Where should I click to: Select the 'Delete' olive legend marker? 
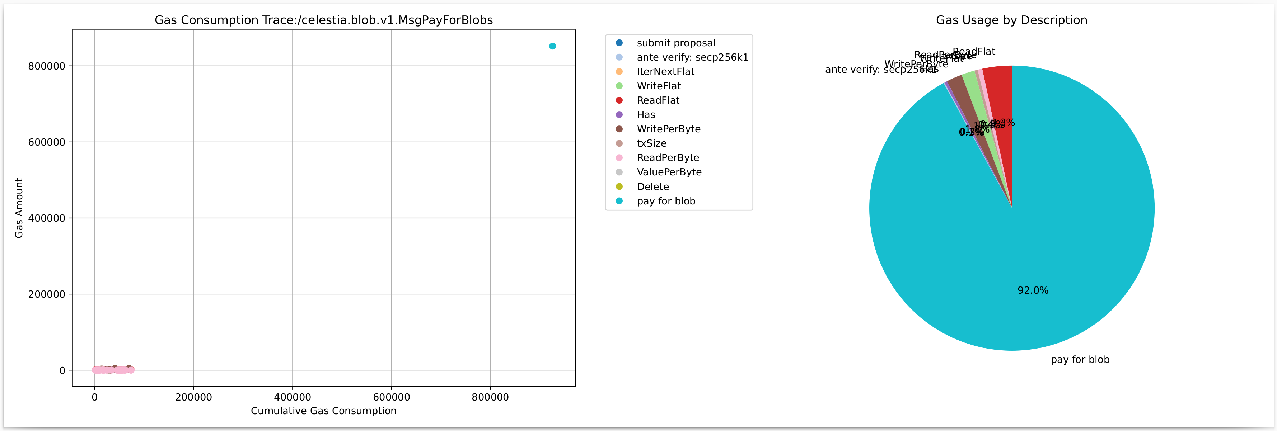620,187
